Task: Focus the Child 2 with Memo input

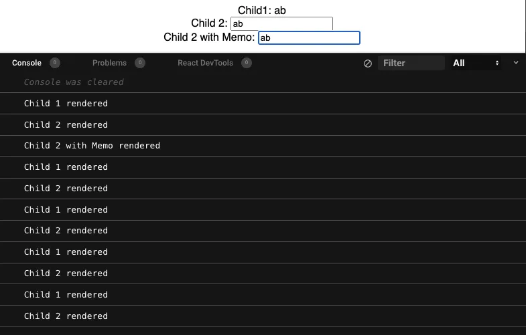Action: [309, 38]
